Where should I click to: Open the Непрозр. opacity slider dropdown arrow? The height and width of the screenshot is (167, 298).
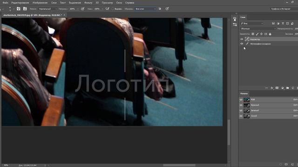click(x=78, y=9)
